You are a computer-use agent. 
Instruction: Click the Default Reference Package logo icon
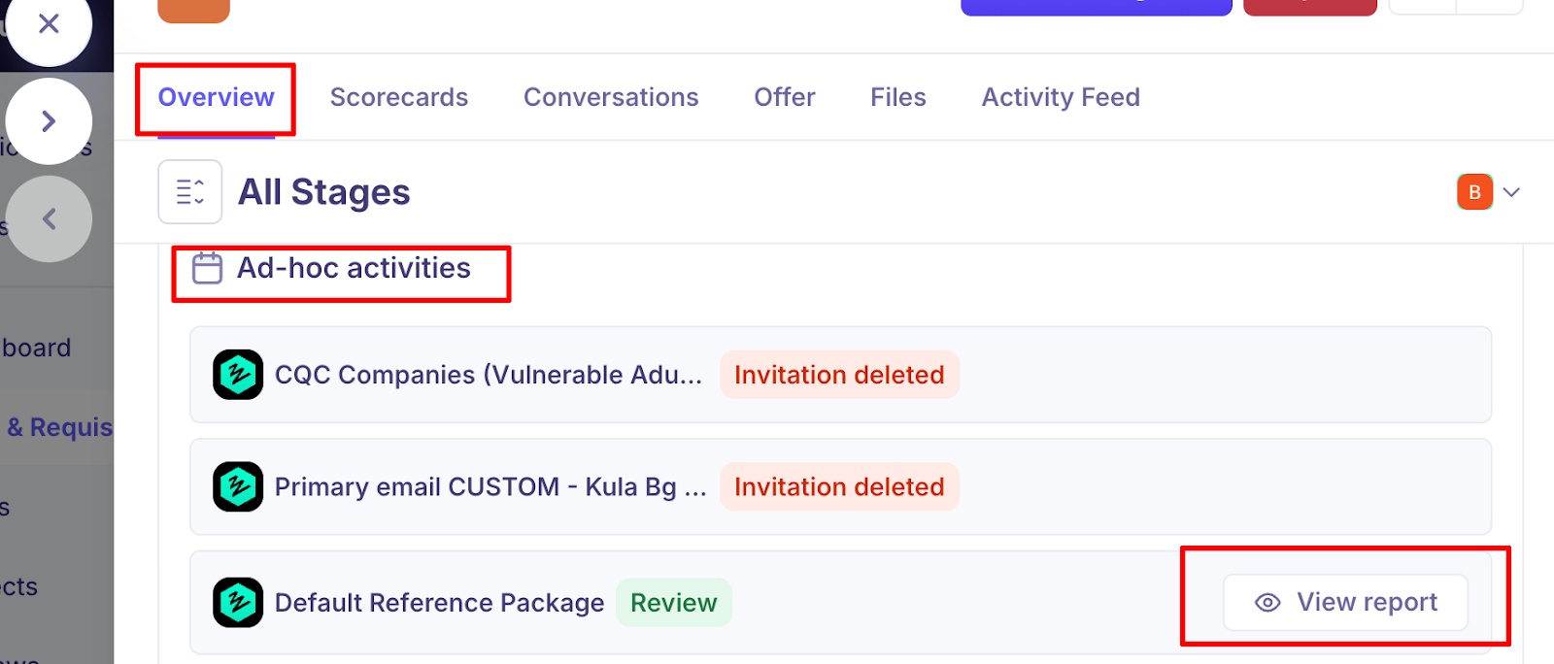point(238,603)
